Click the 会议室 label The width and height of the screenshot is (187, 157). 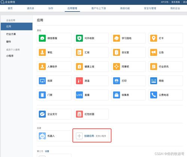pyautogui.click(x=125, y=52)
